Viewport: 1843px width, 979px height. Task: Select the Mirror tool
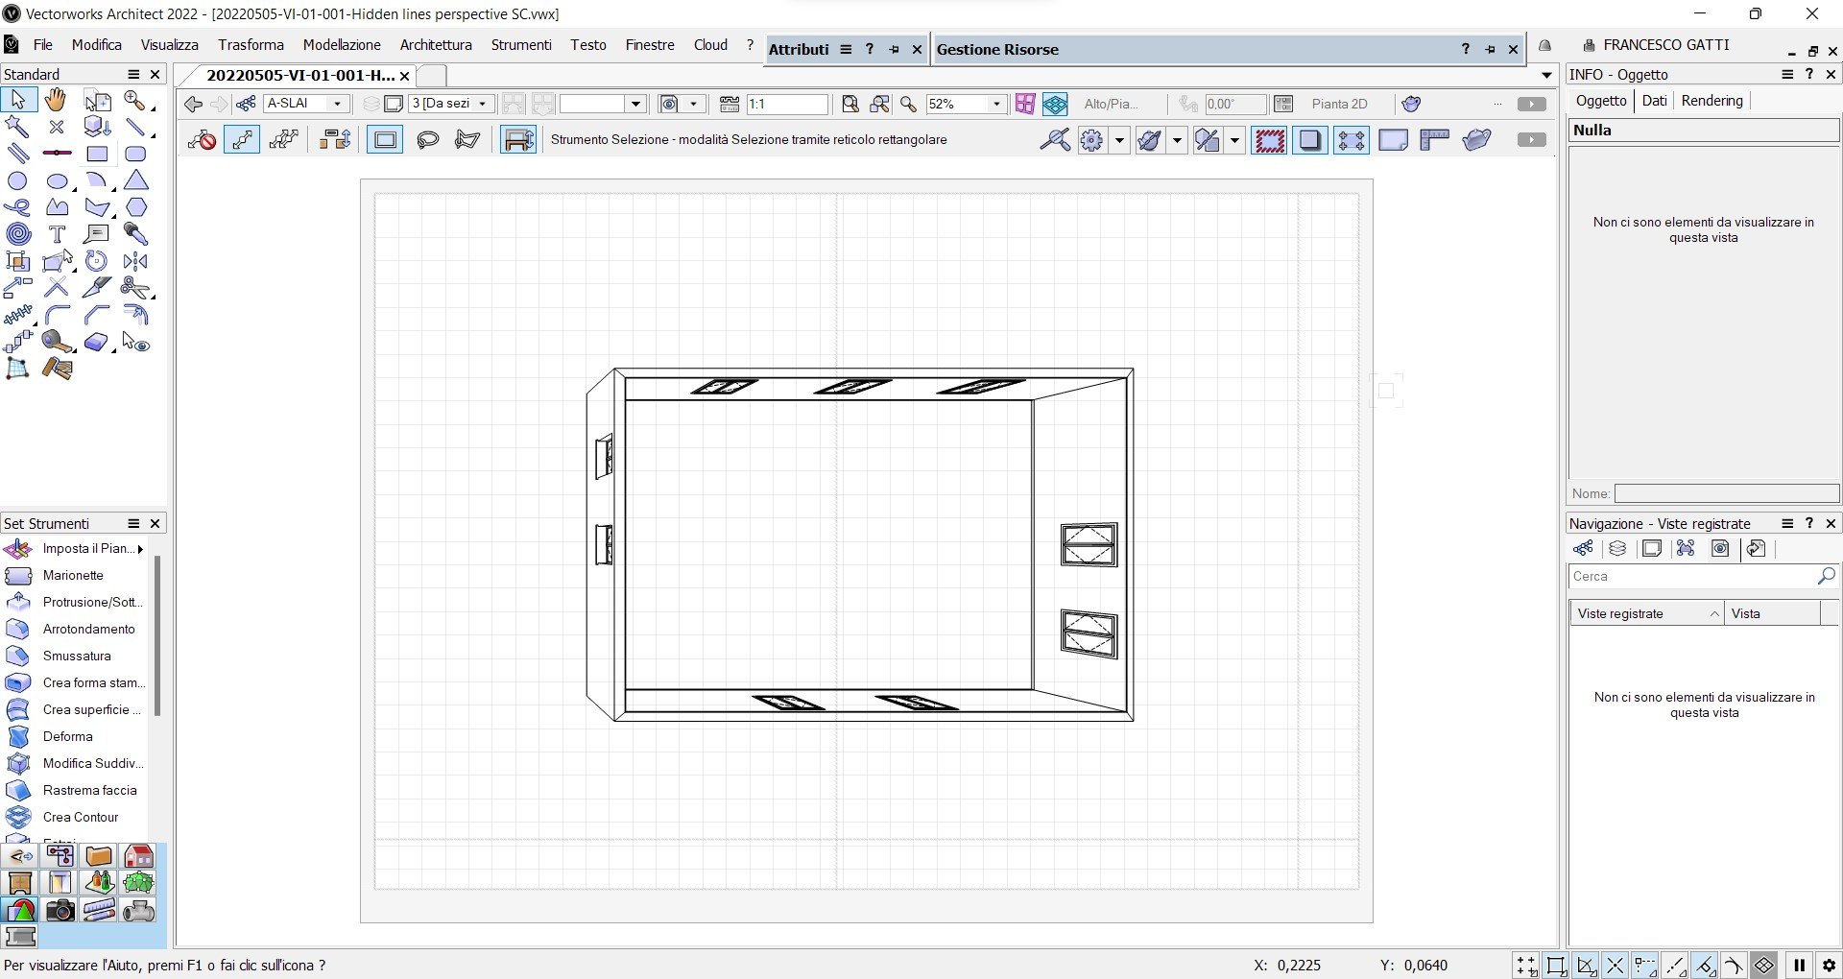135,261
